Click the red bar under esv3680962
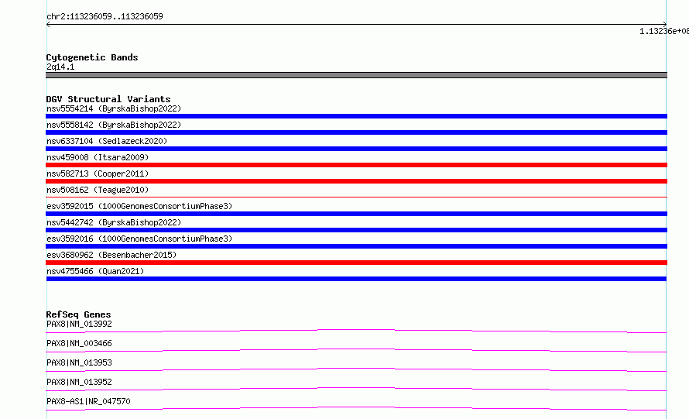689x419 pixels. (x=356, y=263)
